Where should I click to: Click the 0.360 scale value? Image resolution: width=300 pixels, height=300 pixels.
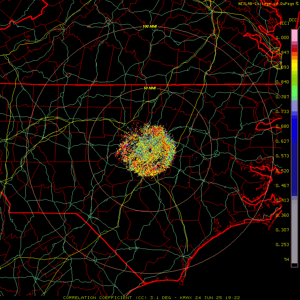click(x=282, y=215)
